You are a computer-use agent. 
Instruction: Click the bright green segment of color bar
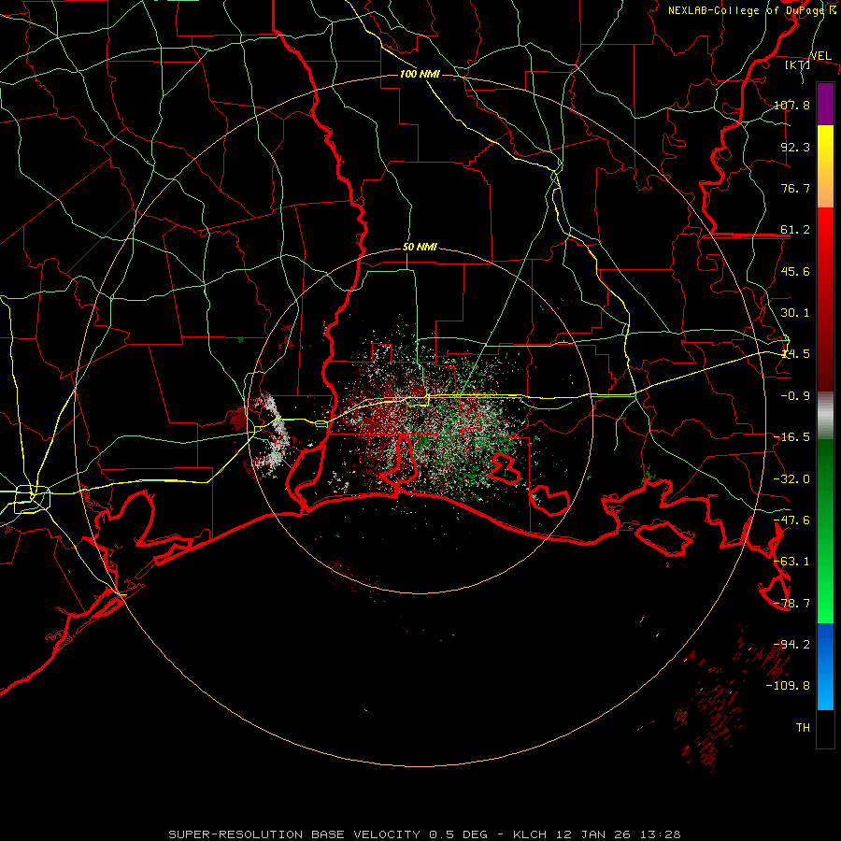pos(825,531)
